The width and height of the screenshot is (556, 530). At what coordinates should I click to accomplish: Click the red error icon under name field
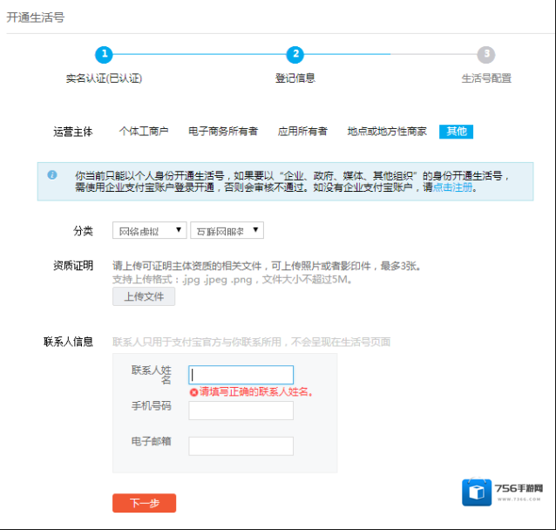coord(193,392)
